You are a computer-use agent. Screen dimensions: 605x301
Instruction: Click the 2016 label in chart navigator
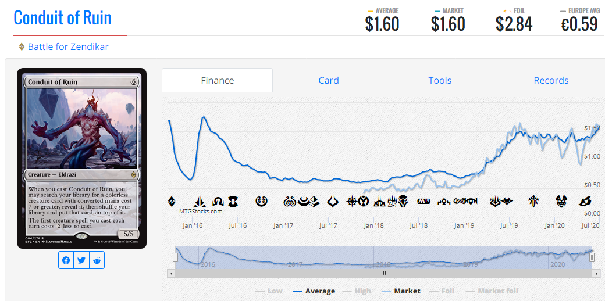208,265
